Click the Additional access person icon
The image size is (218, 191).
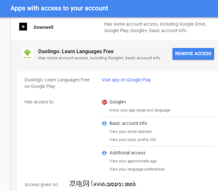[104, 153]
